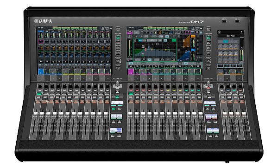Grab the rightmost fader in right bay
278x167 pixels.
(x=244, y=114)
